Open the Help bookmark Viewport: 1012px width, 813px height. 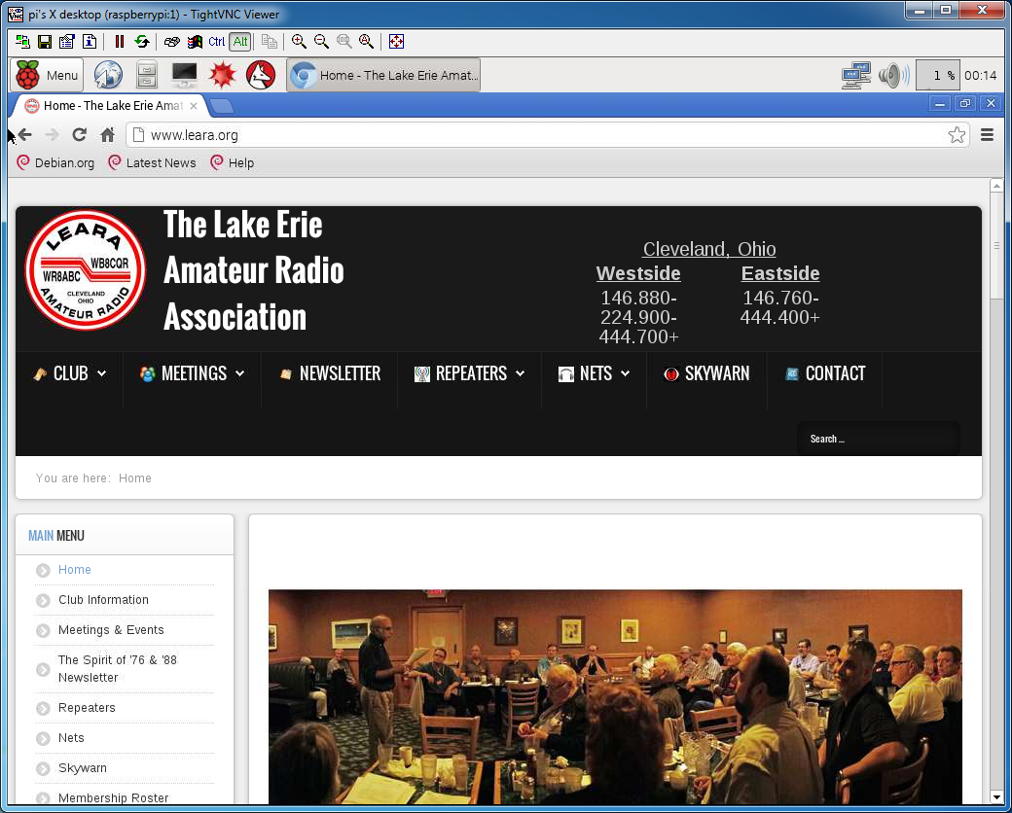pos(233,162)
